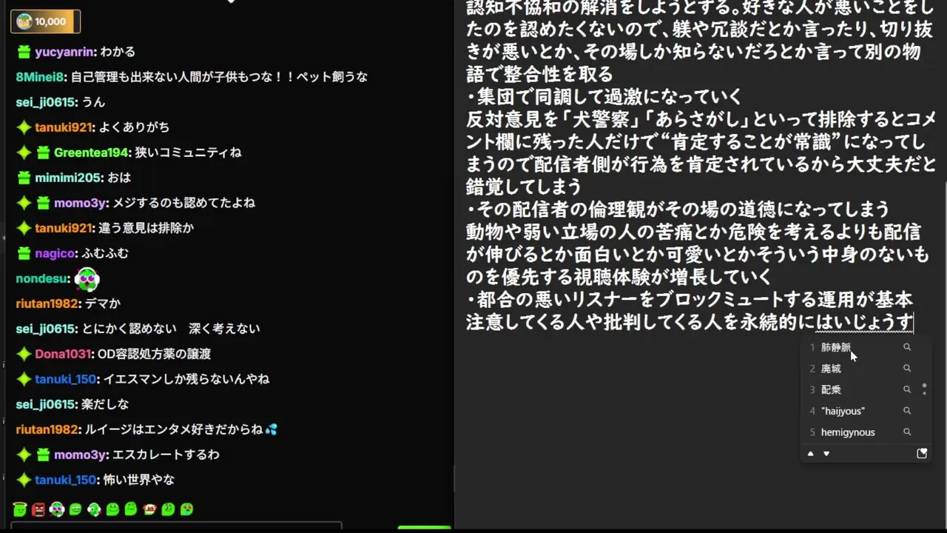947x533 pixels.
Task: Click the chat text メジするのも認めてたよね
Action: point(183,203)
